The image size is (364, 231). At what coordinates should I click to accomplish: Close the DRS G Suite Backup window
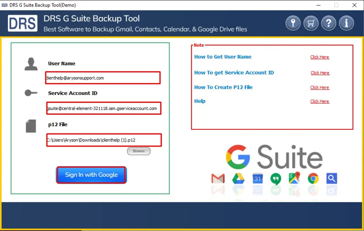354,5
